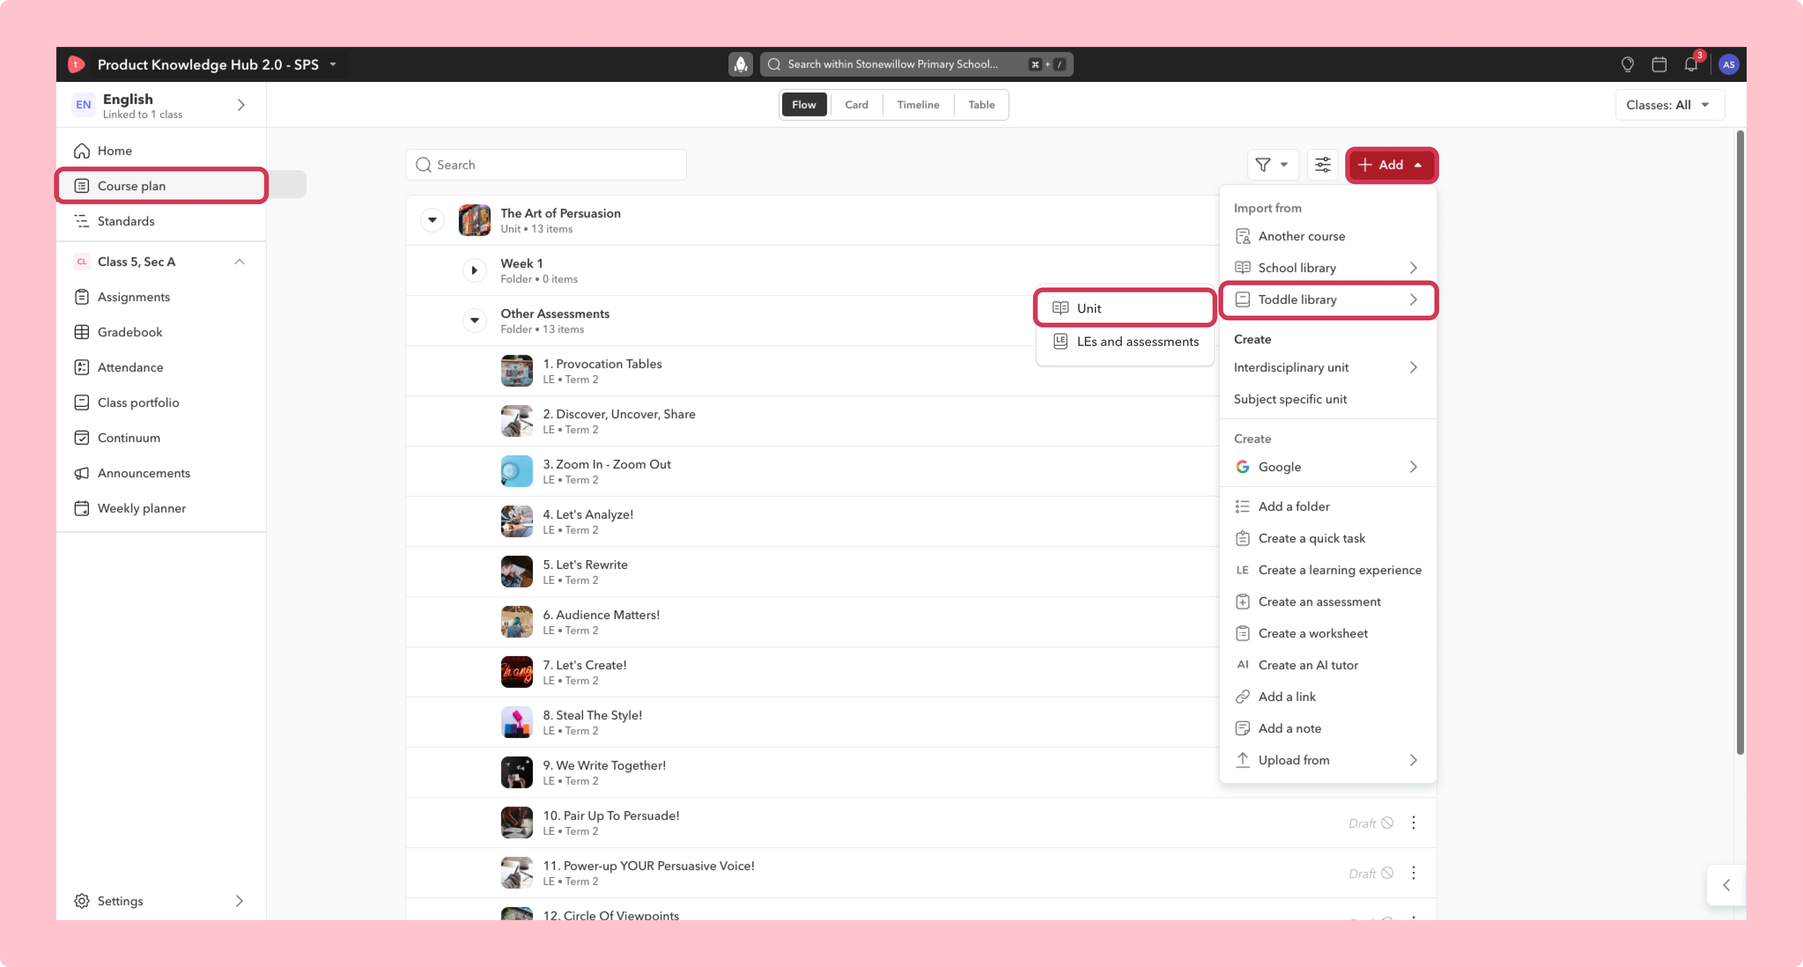The height and width of the screenshot is (967, 1803).
Task: Open the School library submenu
Action: (x=1328, y=268)
